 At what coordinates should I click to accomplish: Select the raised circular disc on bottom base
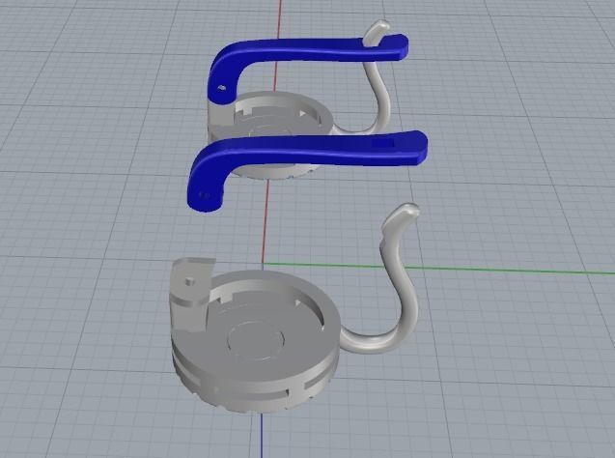256,340
